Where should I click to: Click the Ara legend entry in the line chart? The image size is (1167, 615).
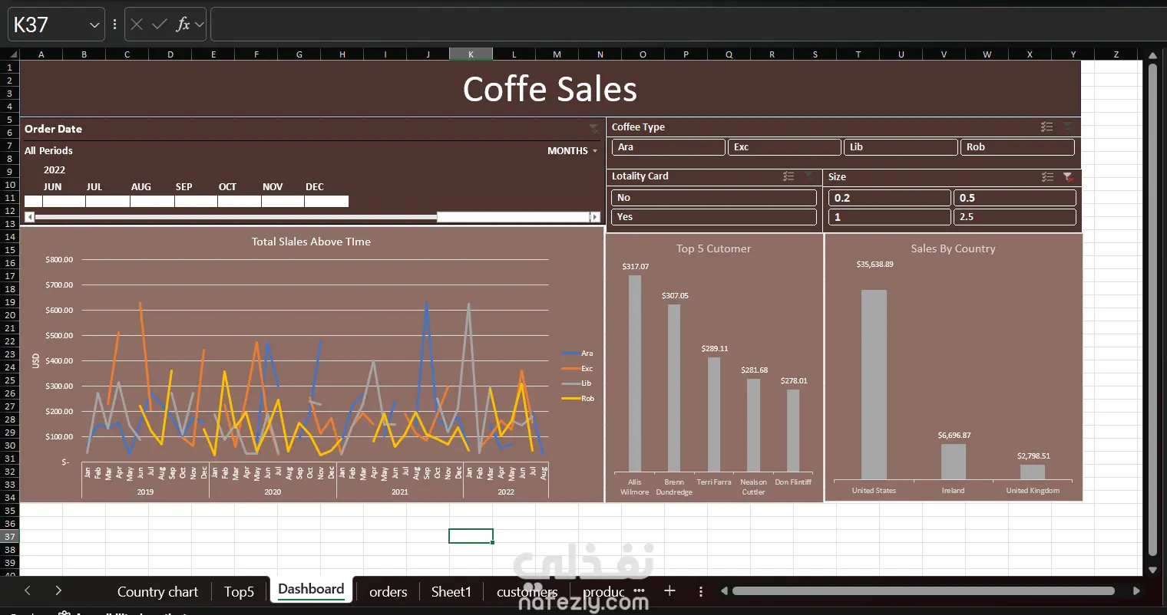tap(577, 354)
